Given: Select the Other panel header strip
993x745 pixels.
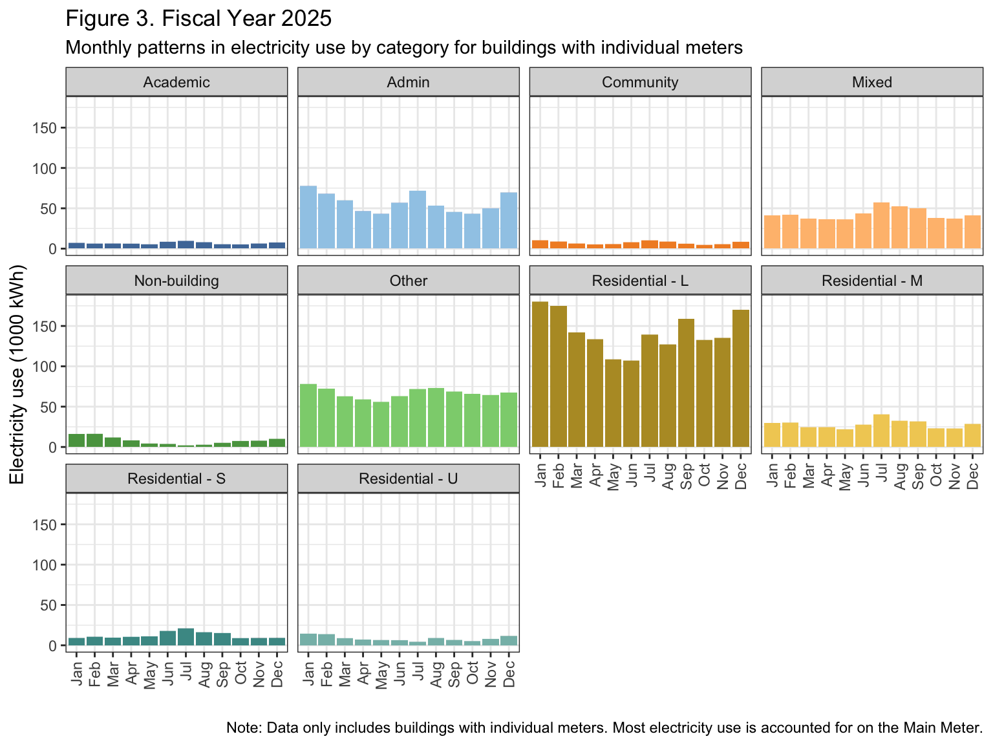Looking at the screenshot, I should tap(408, 281).
